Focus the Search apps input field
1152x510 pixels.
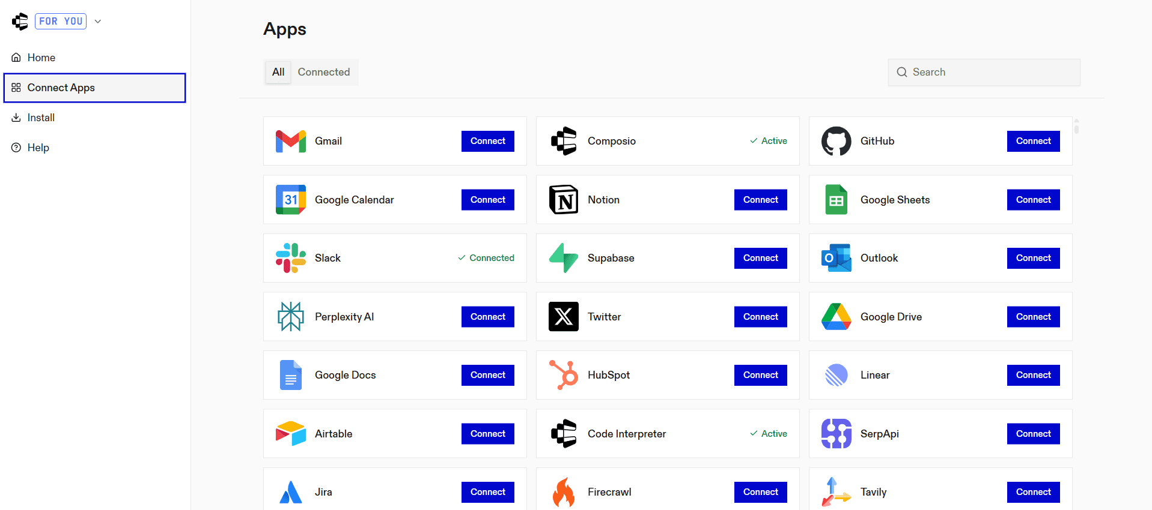984,72
